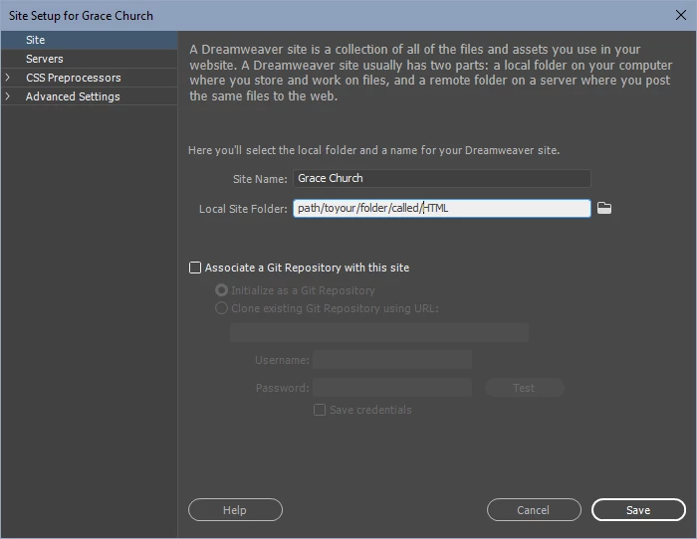
Task: Click the 'Site Name:' label text
Action: click(x=260, y=179)
